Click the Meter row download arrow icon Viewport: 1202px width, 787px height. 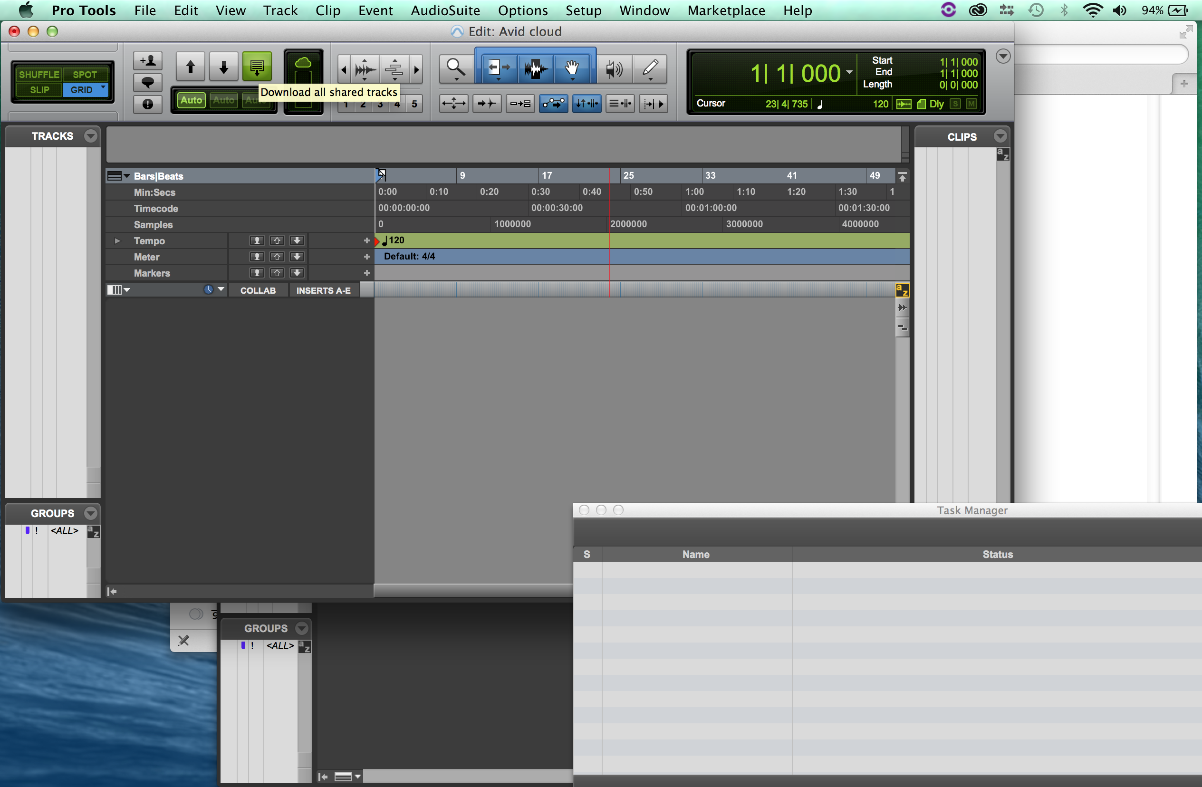click(x=297, y=257)
